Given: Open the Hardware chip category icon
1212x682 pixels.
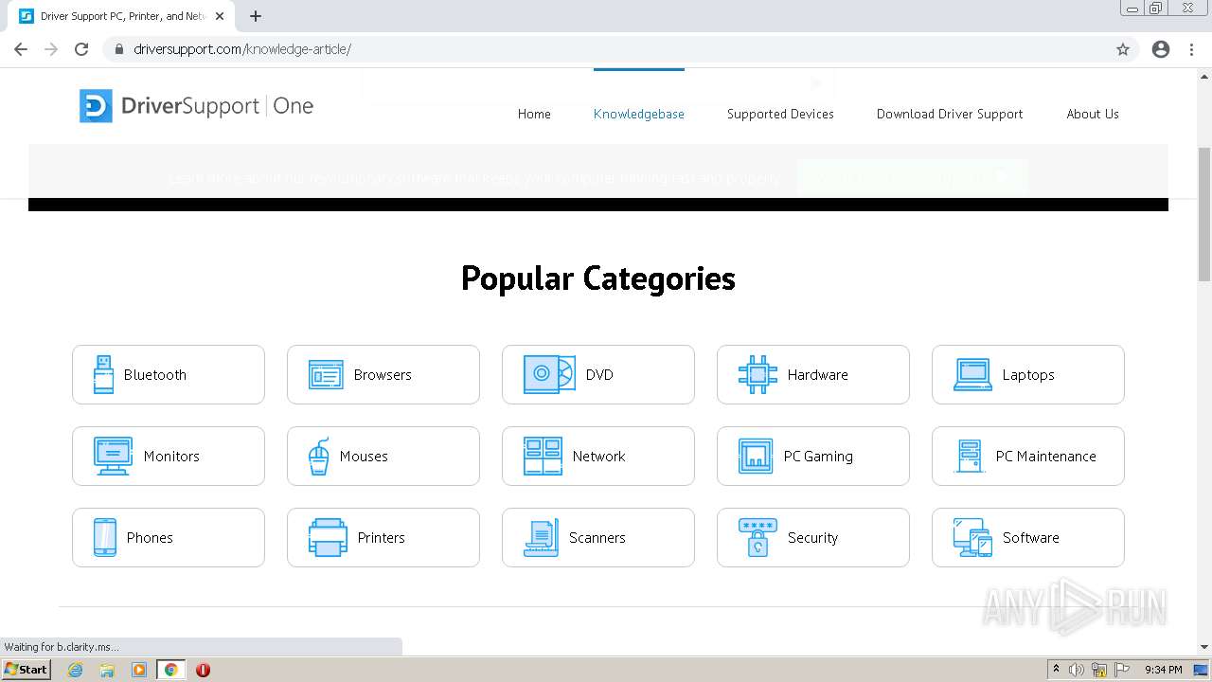Looking at the screenshot, I should click(x=757, y=374).
